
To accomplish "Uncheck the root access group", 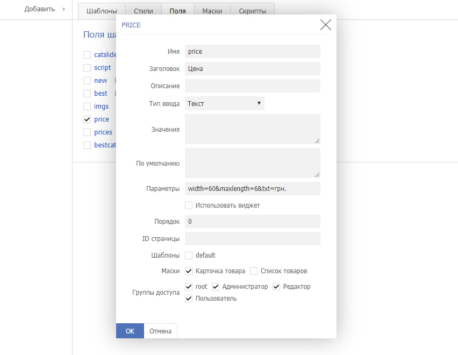I will pos(189,287).
